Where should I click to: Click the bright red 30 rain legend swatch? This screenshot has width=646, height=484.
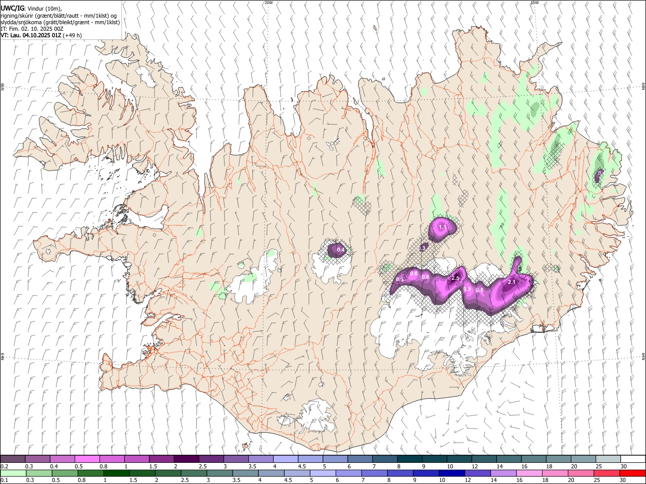pos(632,473)
